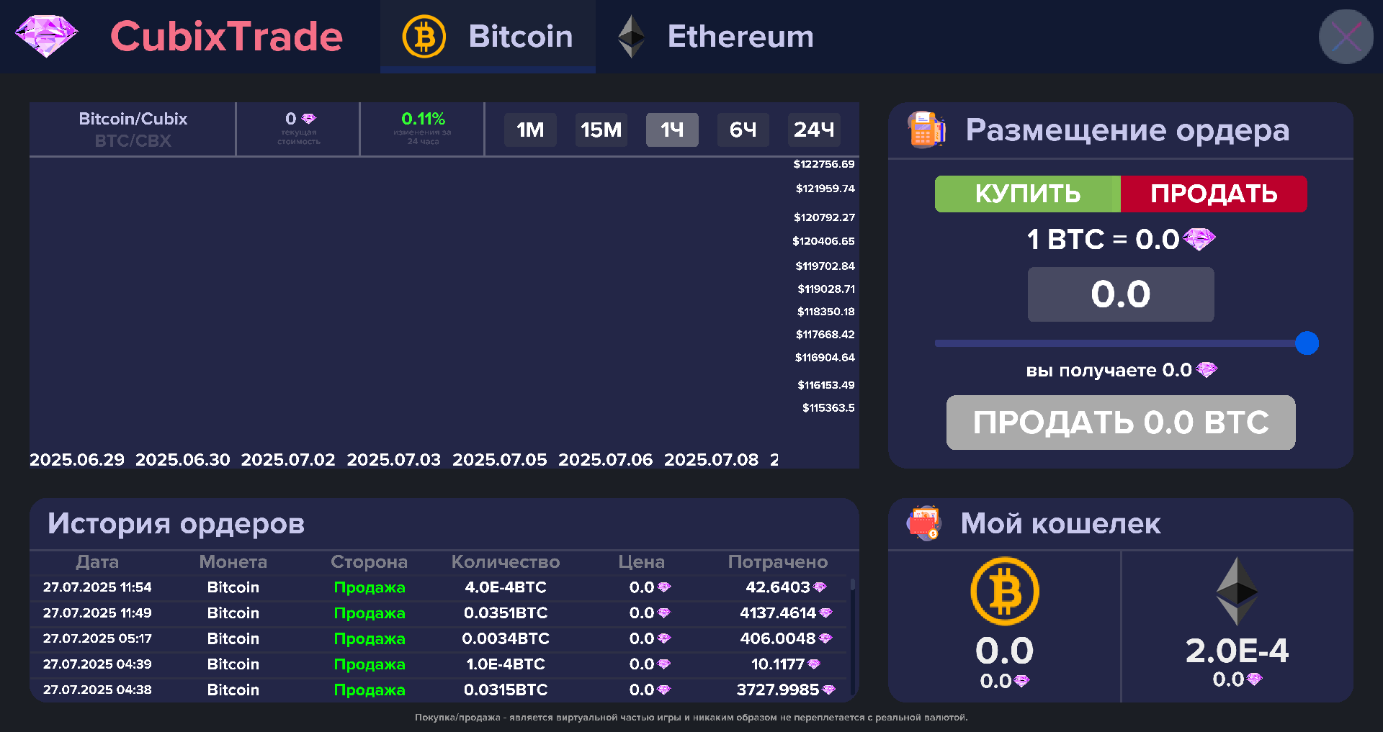The image size is (1383, 732).
Task: Choose the ПРОДАТЬ sell mode
Action: [x=1214, y=194]
